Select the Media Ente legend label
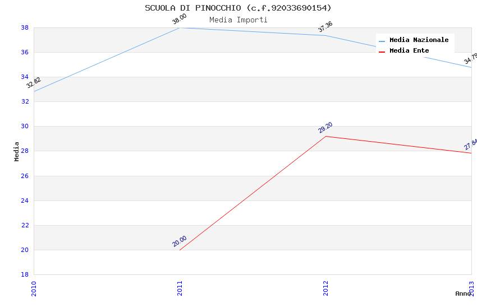 click(x=409, y=51)
